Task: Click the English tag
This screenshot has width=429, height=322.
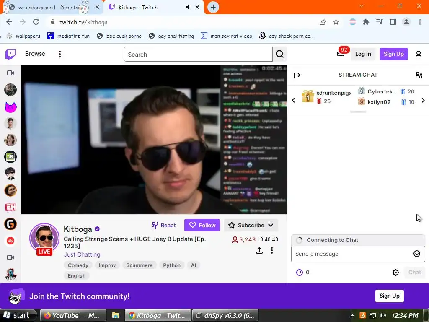Action: point(77,276)
